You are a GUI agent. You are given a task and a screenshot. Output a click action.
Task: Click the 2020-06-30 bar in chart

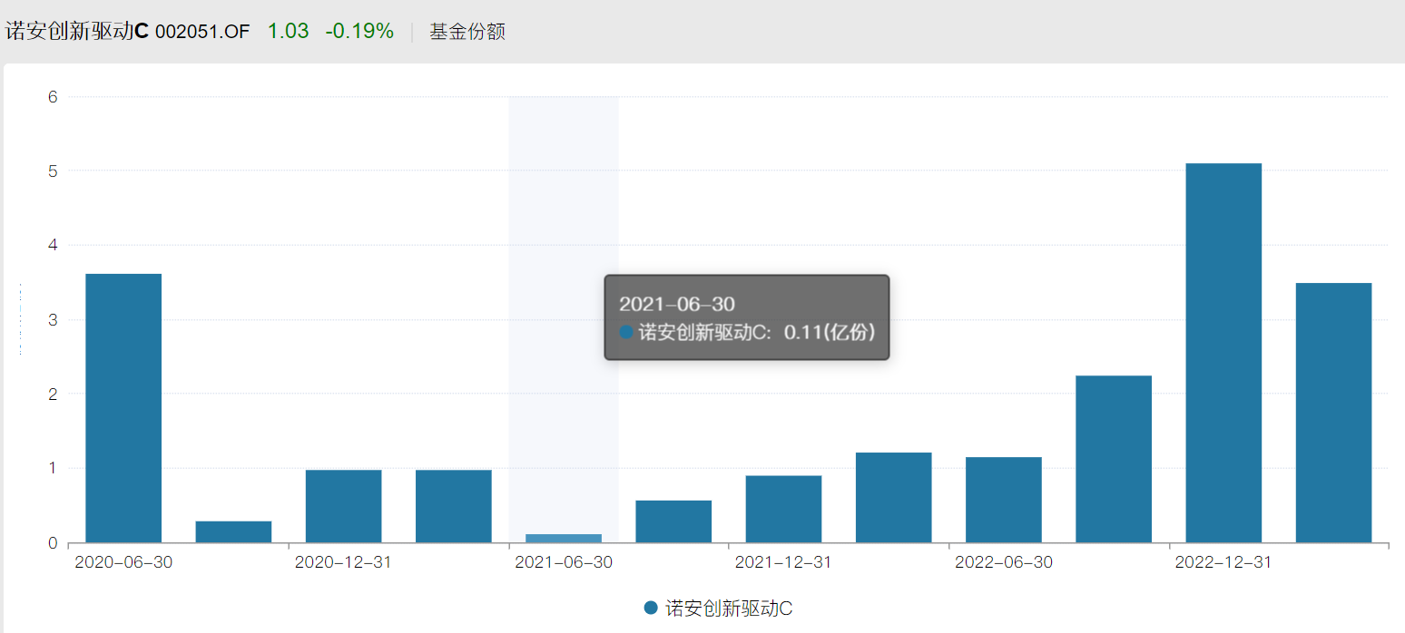pos(123,408)
